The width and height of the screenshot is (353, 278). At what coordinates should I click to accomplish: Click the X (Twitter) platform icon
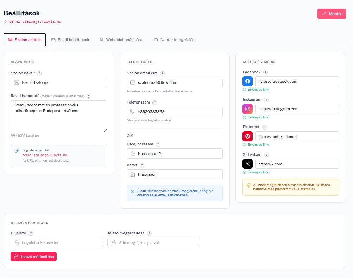click(x=247, y=164)
